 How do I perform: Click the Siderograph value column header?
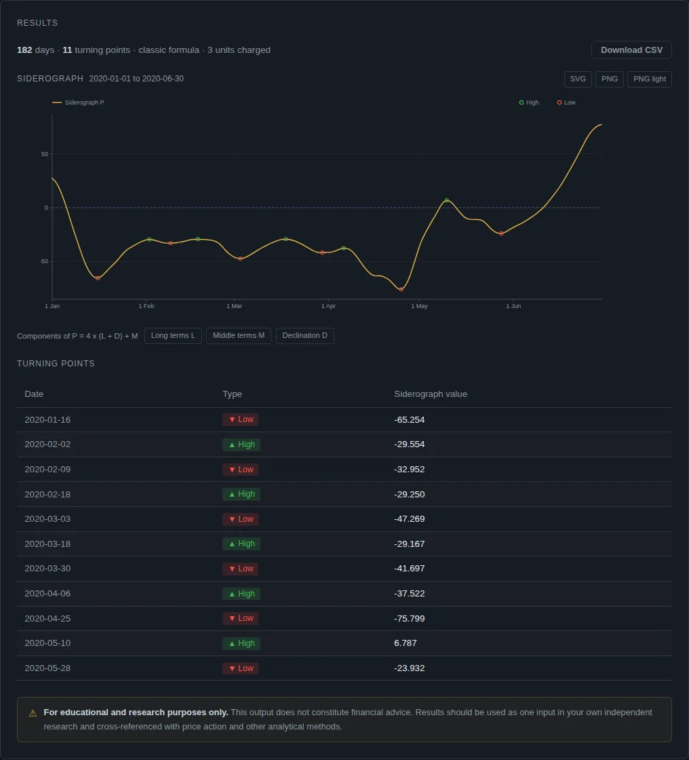click(430, 394)
